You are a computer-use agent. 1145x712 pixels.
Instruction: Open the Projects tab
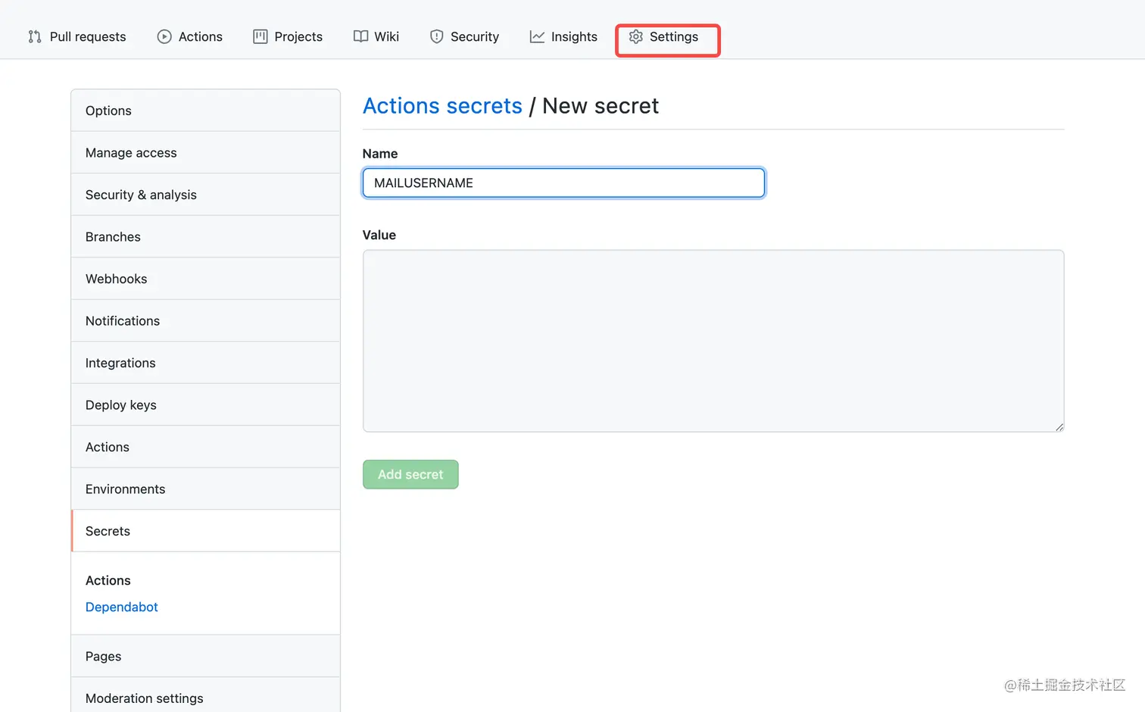pyautogui.click(x=288, y=36)
